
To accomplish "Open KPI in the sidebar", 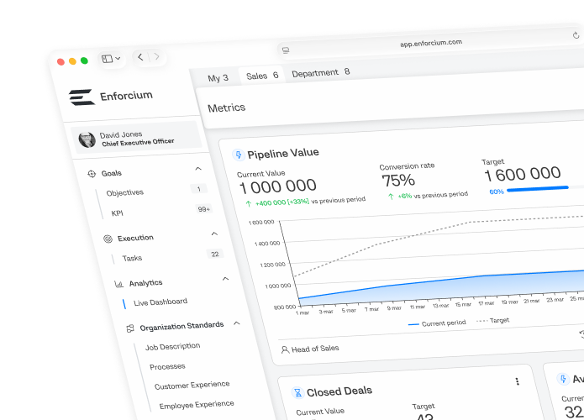I will point(117,213).
